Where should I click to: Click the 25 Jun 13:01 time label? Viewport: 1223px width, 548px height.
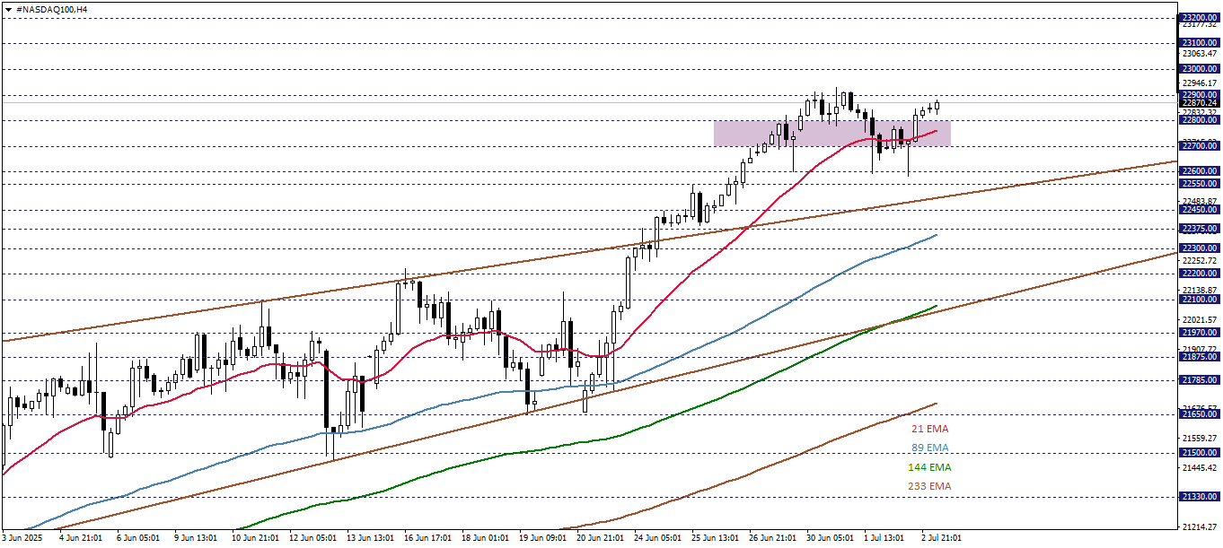coord(716,538)
